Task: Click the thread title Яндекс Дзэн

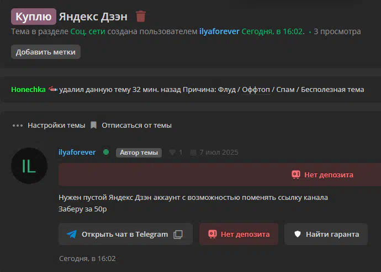Action: point(93,17)
